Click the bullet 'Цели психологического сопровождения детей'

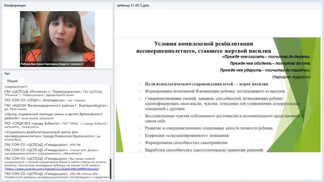[207, 84]
